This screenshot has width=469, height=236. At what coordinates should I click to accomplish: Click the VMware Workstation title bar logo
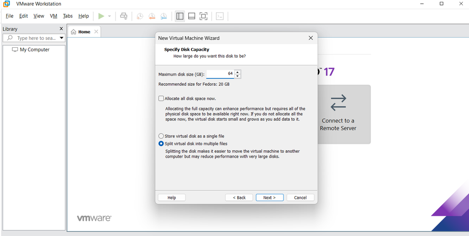pyautogui.click(x=6, y=4)
